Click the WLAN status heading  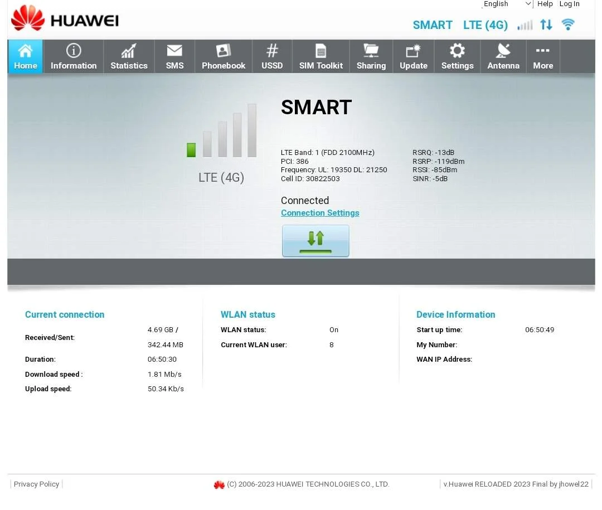(x=248, y=314)
